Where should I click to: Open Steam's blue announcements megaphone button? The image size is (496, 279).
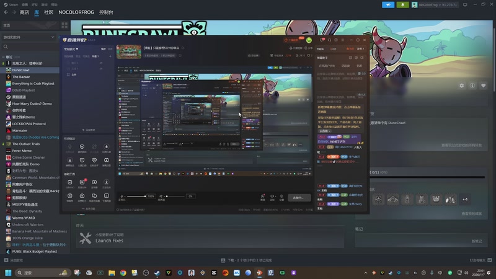point(388,5)
